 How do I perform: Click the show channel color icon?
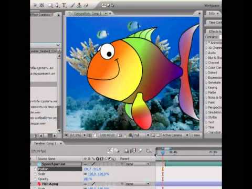click(x=131, y=135)
